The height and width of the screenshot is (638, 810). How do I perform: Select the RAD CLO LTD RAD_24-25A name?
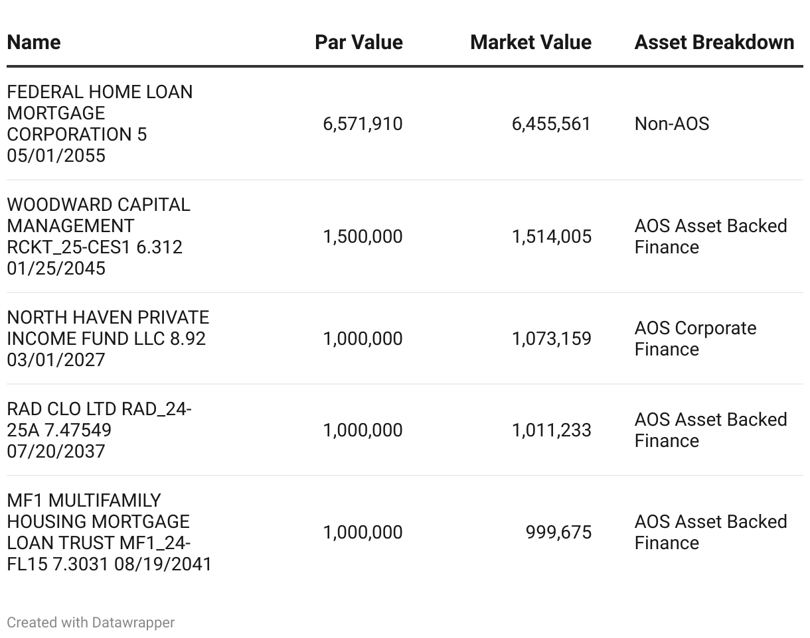(99, 430)
